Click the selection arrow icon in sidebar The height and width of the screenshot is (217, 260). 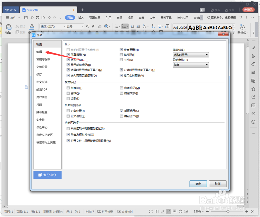tap(253, 56)
